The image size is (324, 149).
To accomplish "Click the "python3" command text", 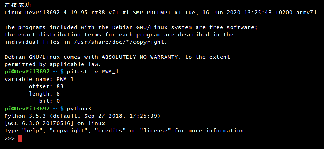I will click(79, 109).
